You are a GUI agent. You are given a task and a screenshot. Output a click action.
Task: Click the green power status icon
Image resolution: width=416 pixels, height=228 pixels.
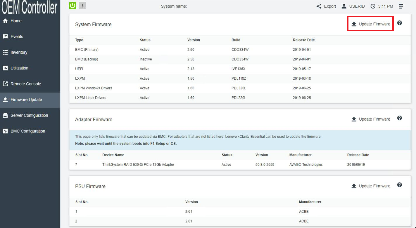[x=73, y=6]
